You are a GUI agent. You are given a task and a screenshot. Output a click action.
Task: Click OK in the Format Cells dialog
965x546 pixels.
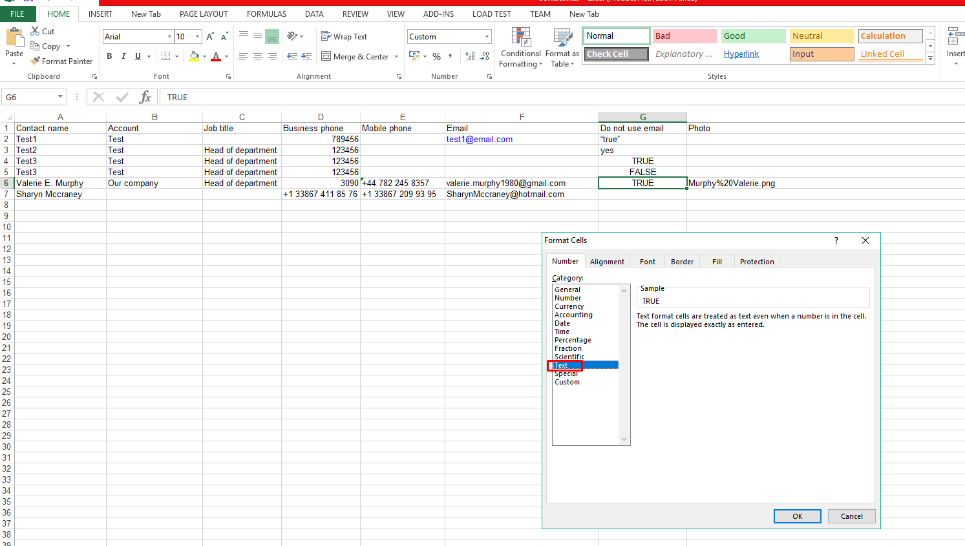(x=798, y=516)
